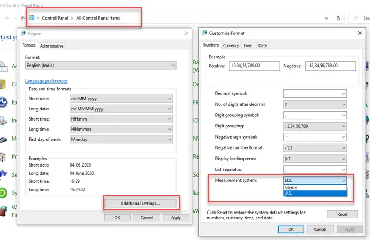Click the Negative example field
This screenshot has height=240, width=370.
pyautogui.click(x=330, y=66)
